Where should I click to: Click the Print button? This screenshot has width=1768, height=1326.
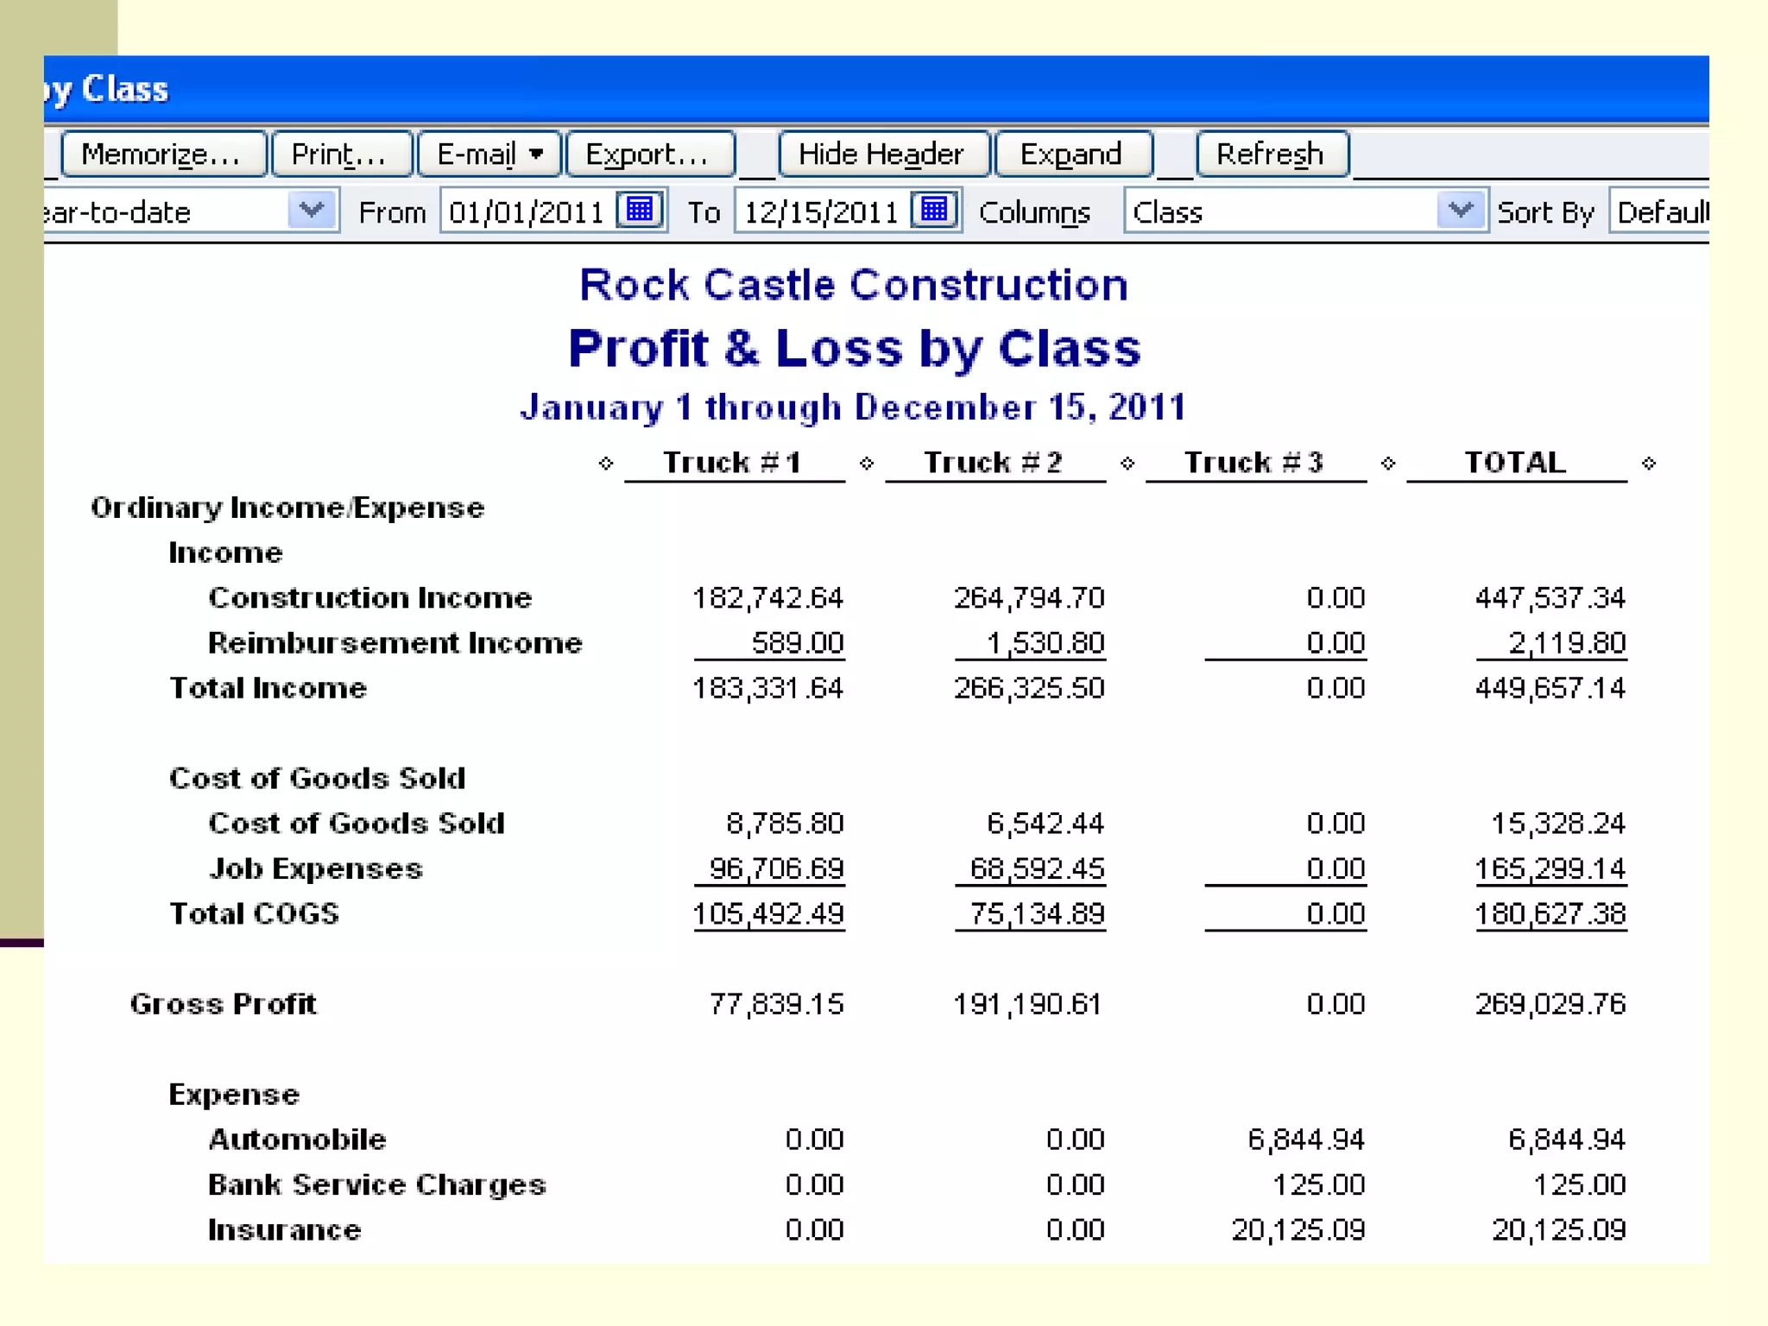click(x=340, y=155)
